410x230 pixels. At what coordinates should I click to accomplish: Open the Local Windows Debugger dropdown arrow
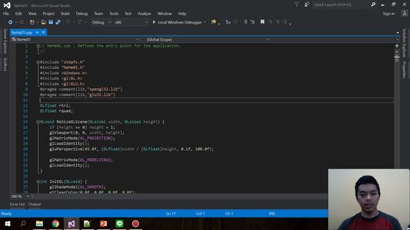pos(205,22)
